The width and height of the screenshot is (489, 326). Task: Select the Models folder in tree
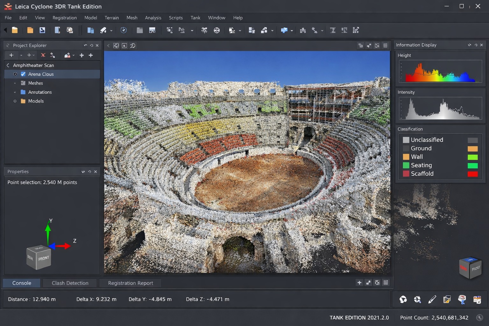(36, 101)
